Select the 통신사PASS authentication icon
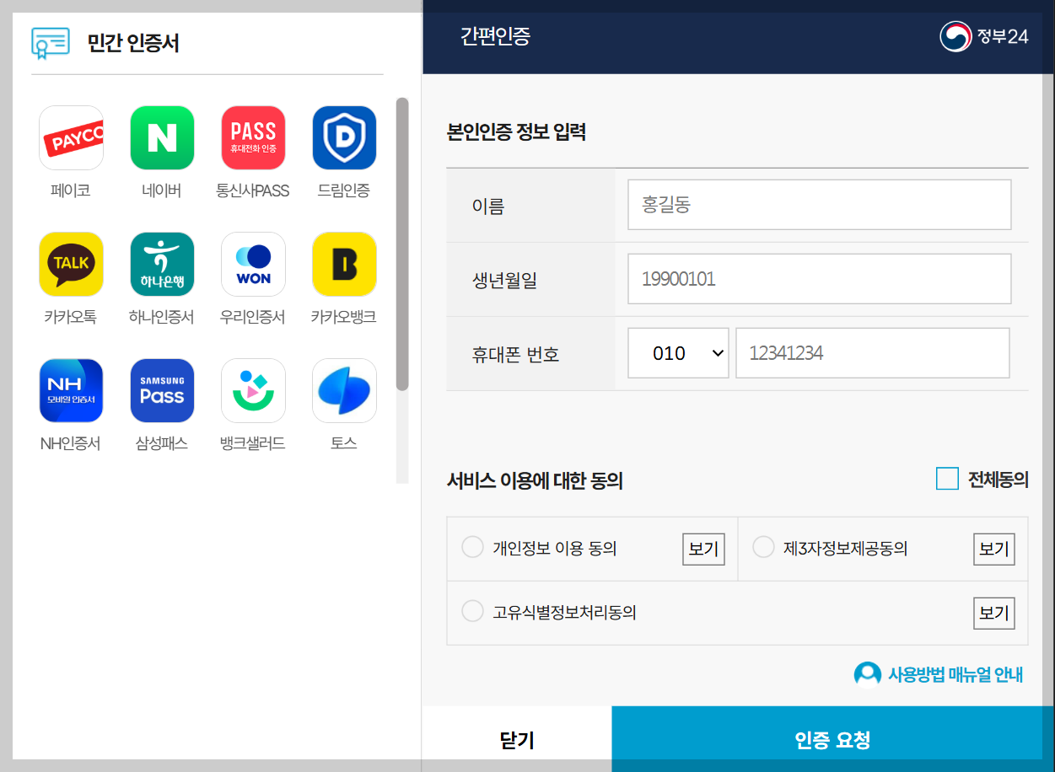 tap(253, 137)
